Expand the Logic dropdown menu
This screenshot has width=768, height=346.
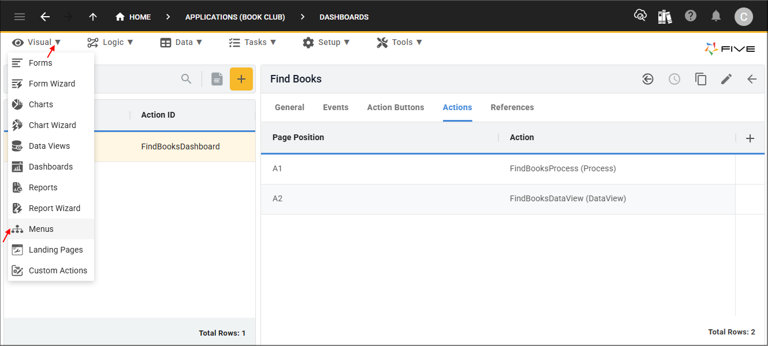pyautogui.click(x=110, y=42)
